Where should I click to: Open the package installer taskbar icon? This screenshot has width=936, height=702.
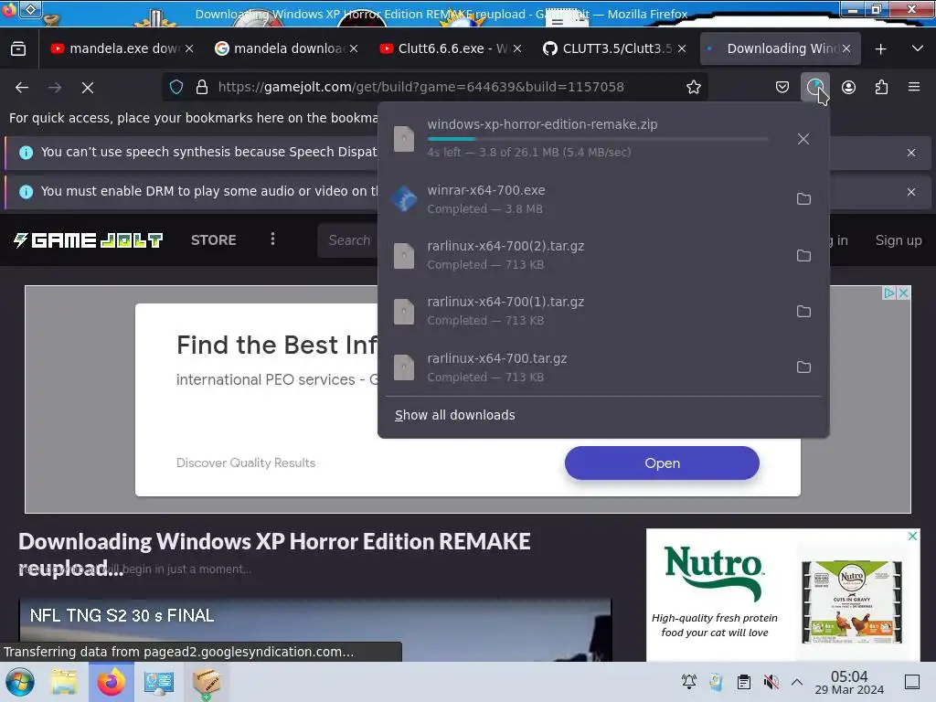[x=207, y=682]
